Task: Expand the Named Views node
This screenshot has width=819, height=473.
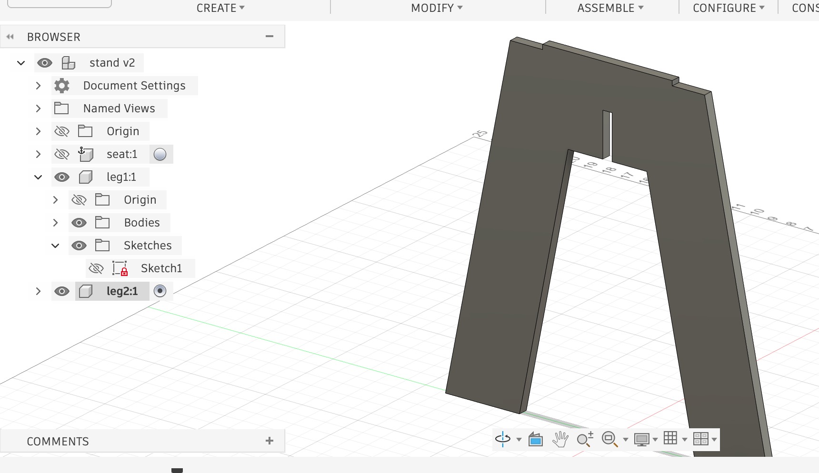Action: click(38, 108)
